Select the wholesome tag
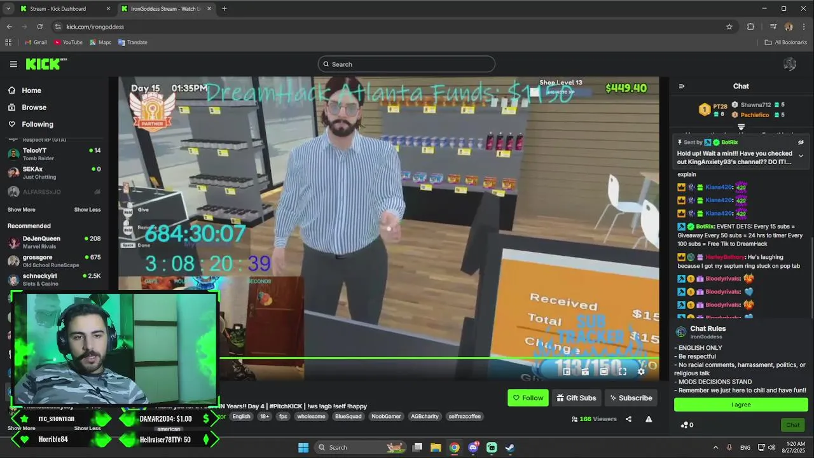 pyautogui.click(x=311, y=417)
